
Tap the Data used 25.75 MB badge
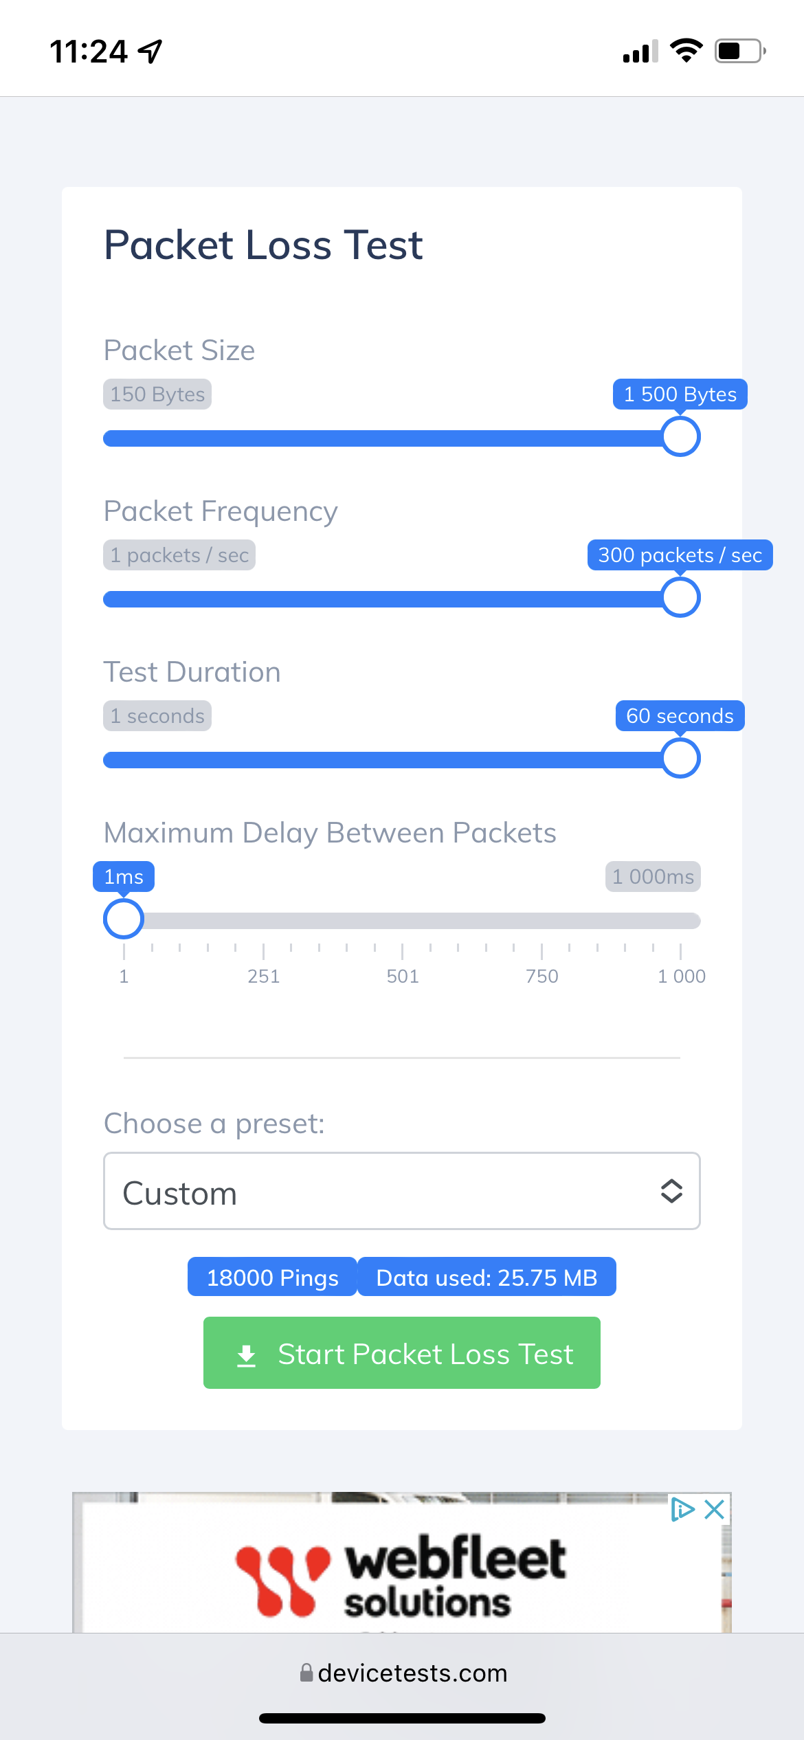point(487,1278)
